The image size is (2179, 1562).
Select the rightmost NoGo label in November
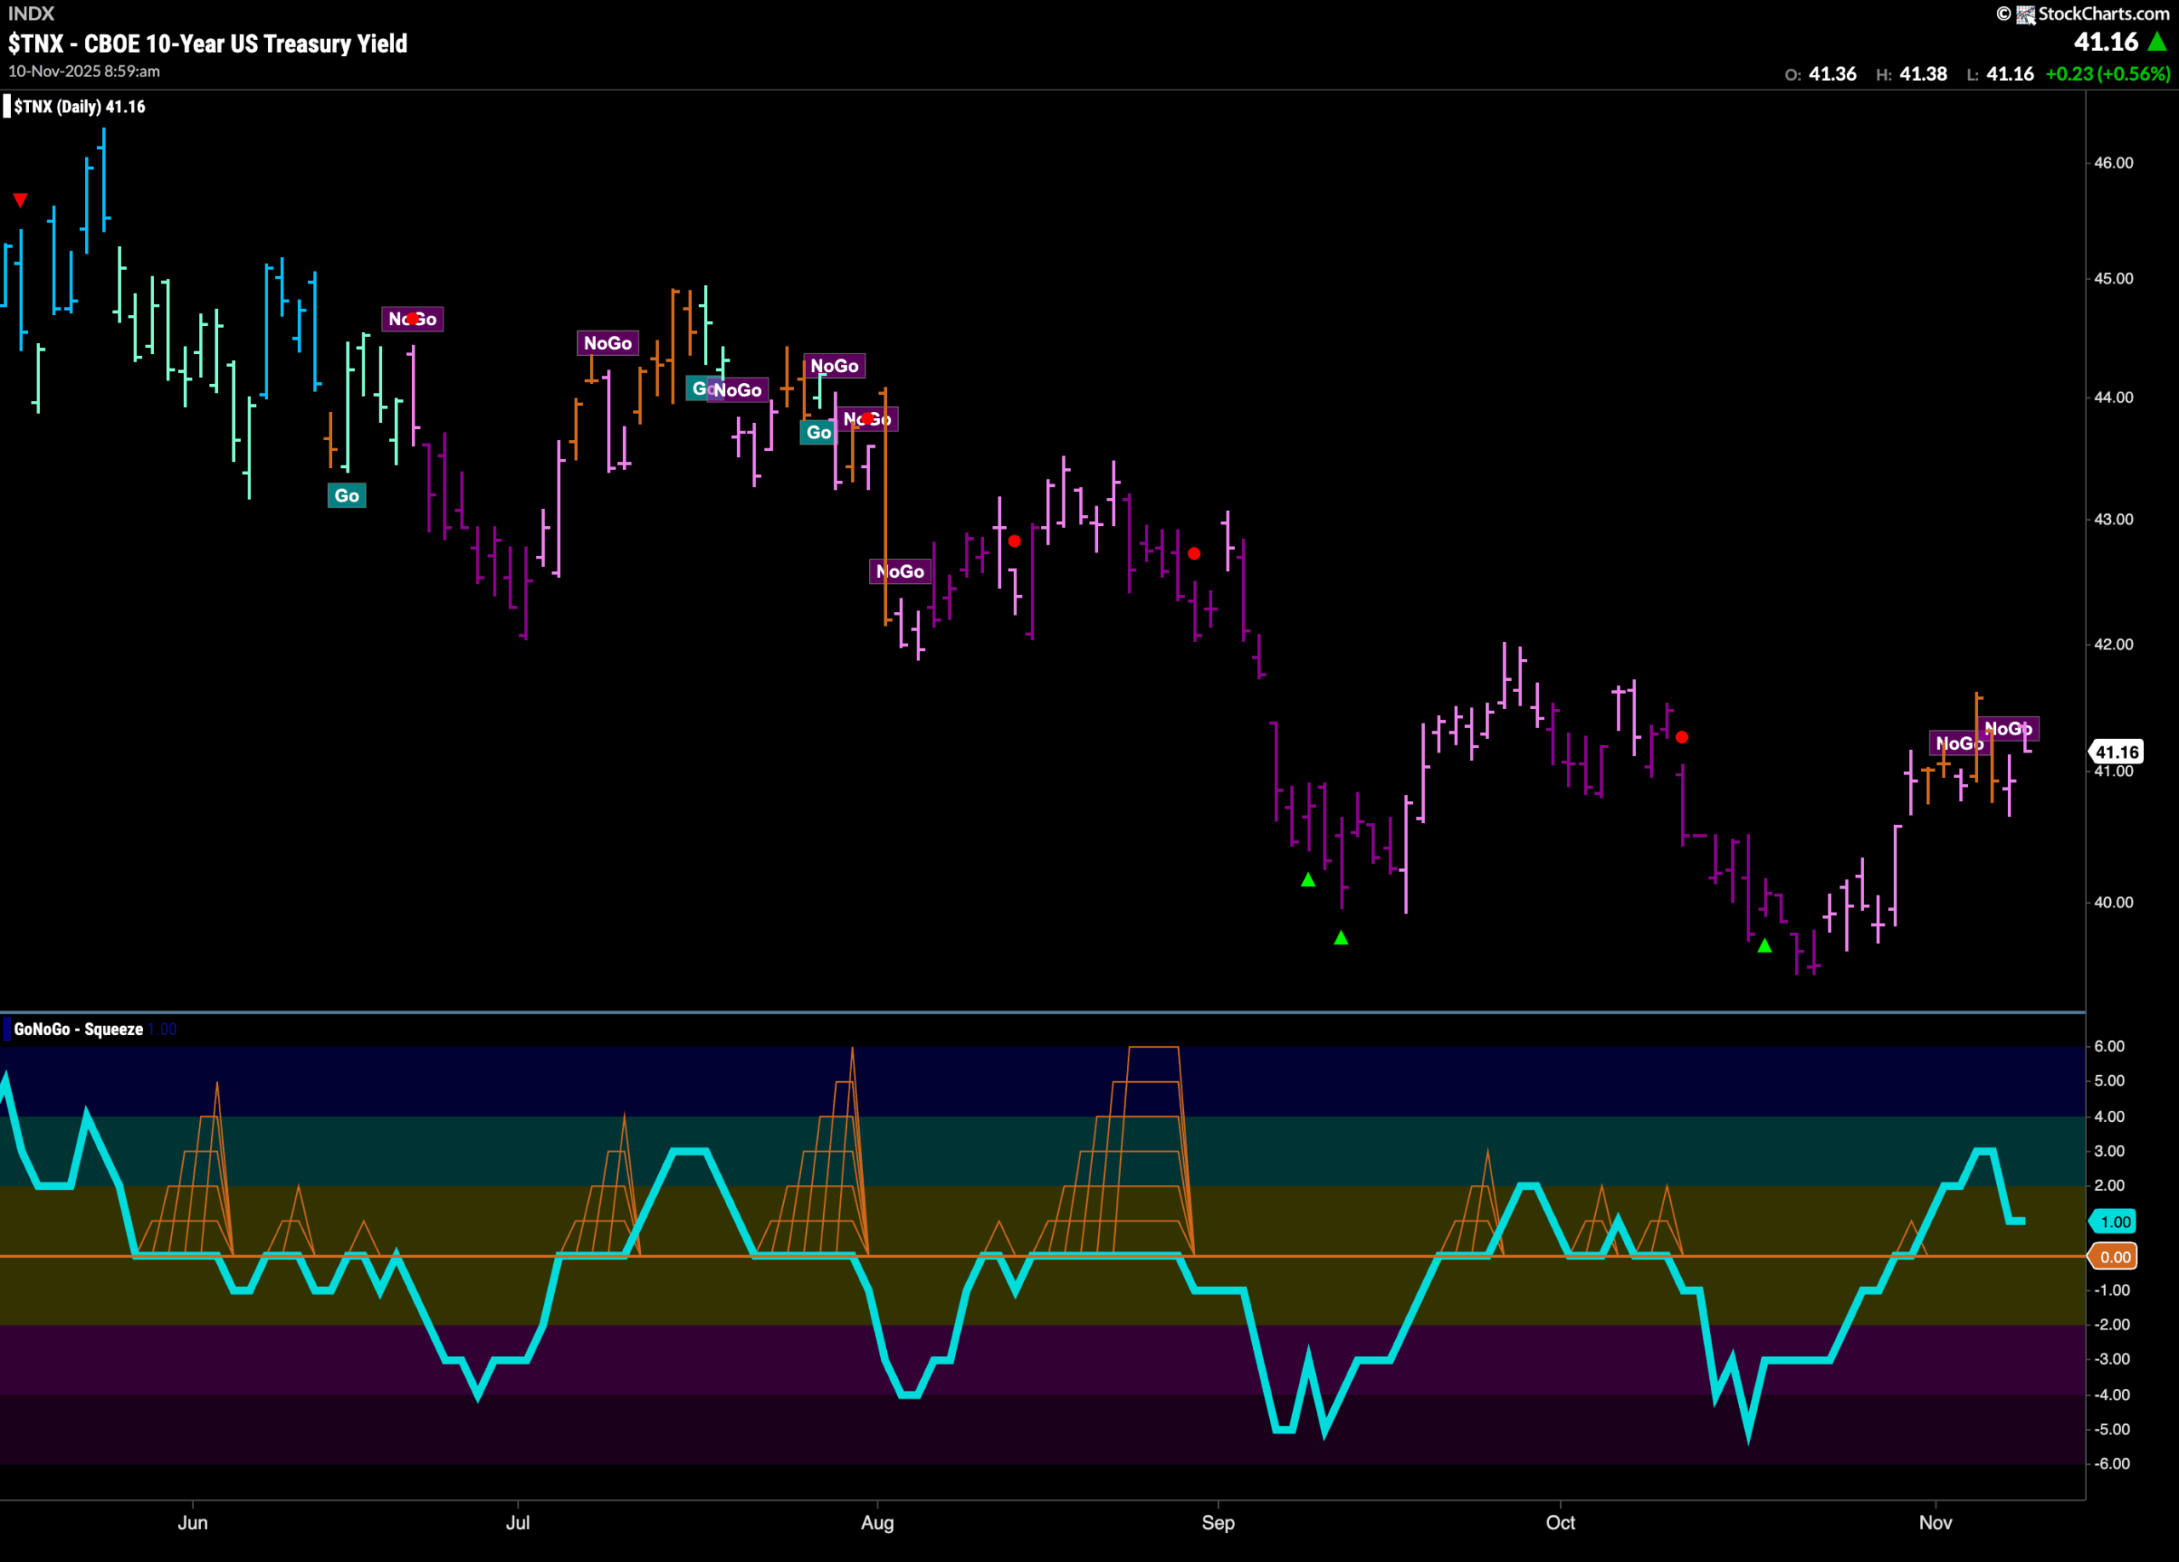pos(2007,728)
